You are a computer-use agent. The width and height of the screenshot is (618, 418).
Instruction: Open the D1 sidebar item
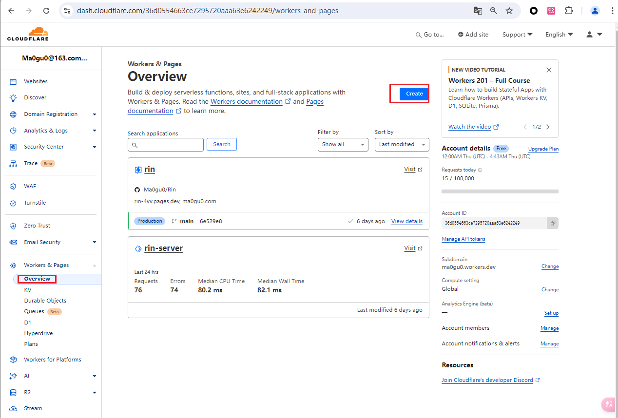coord(27,323)
